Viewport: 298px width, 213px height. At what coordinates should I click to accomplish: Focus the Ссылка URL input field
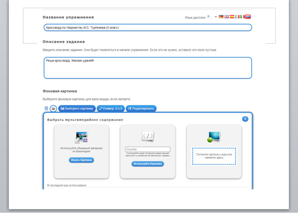148,149
